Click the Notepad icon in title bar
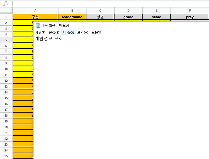209x159 pixels. [x=38, y=25]
